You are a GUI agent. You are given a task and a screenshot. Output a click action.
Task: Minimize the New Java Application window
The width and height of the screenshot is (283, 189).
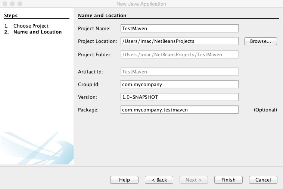pyautogui.click(x=12, y=4)
